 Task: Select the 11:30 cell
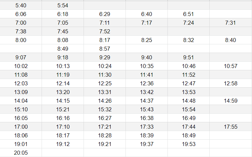105,75
